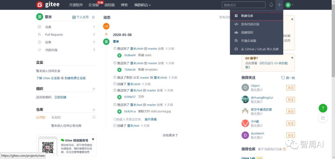Image resolution: width=335 pixels, height=159 pixels.
Task: Select 创建组织 from the dropdown menu
Action: pos(257,33)
